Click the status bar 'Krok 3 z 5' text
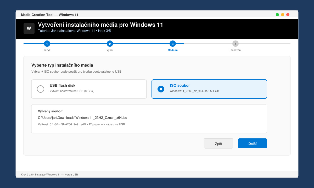The height and width of the screenshot is (188, 314). (49, 174)
